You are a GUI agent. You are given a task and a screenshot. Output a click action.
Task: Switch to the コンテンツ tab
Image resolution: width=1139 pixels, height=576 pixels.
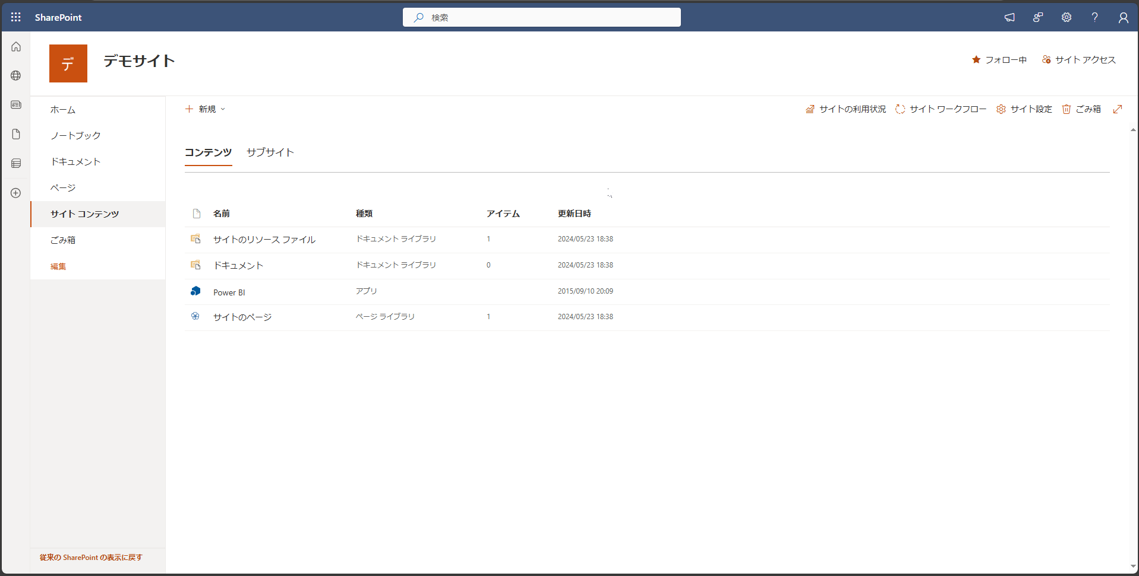point(208,152)
